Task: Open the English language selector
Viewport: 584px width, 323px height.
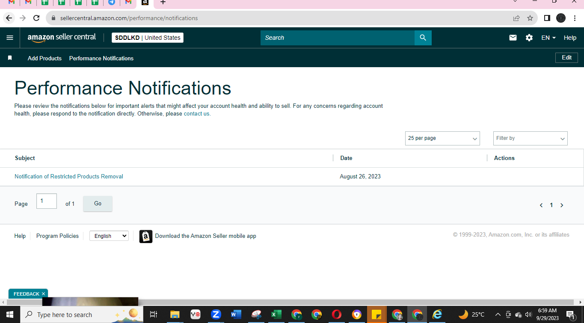Action: [109, 236]
